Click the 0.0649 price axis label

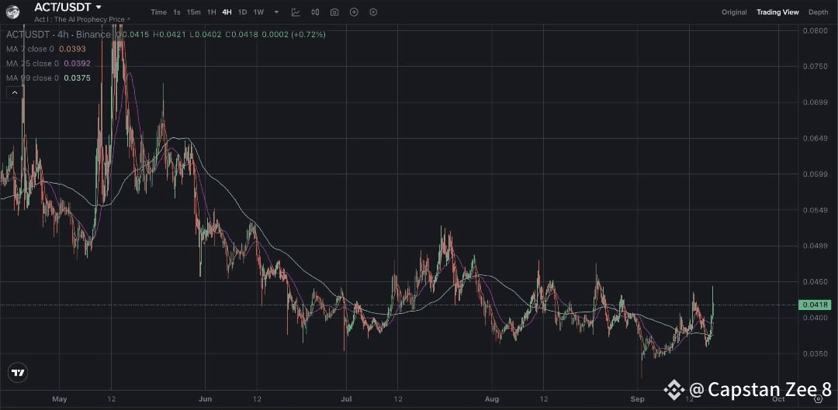pos(815,138)
